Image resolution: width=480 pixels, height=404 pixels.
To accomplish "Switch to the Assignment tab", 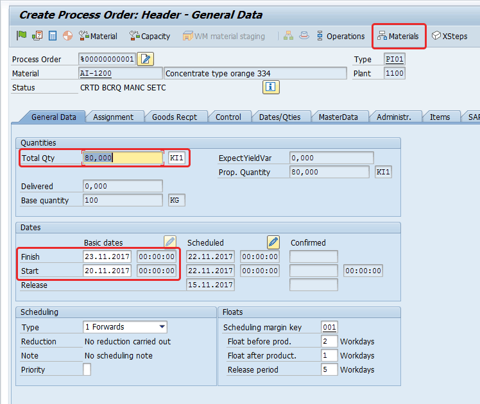I will pos(113,117).
